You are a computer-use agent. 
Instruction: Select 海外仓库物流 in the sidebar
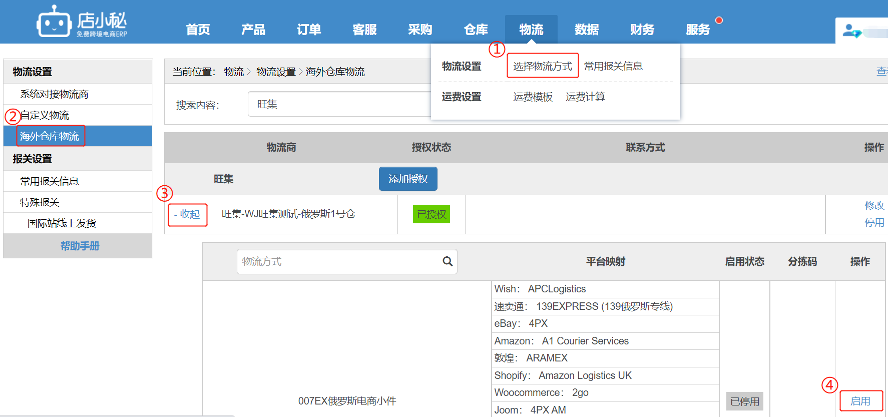pyautogui.click(x=78, y=136)
